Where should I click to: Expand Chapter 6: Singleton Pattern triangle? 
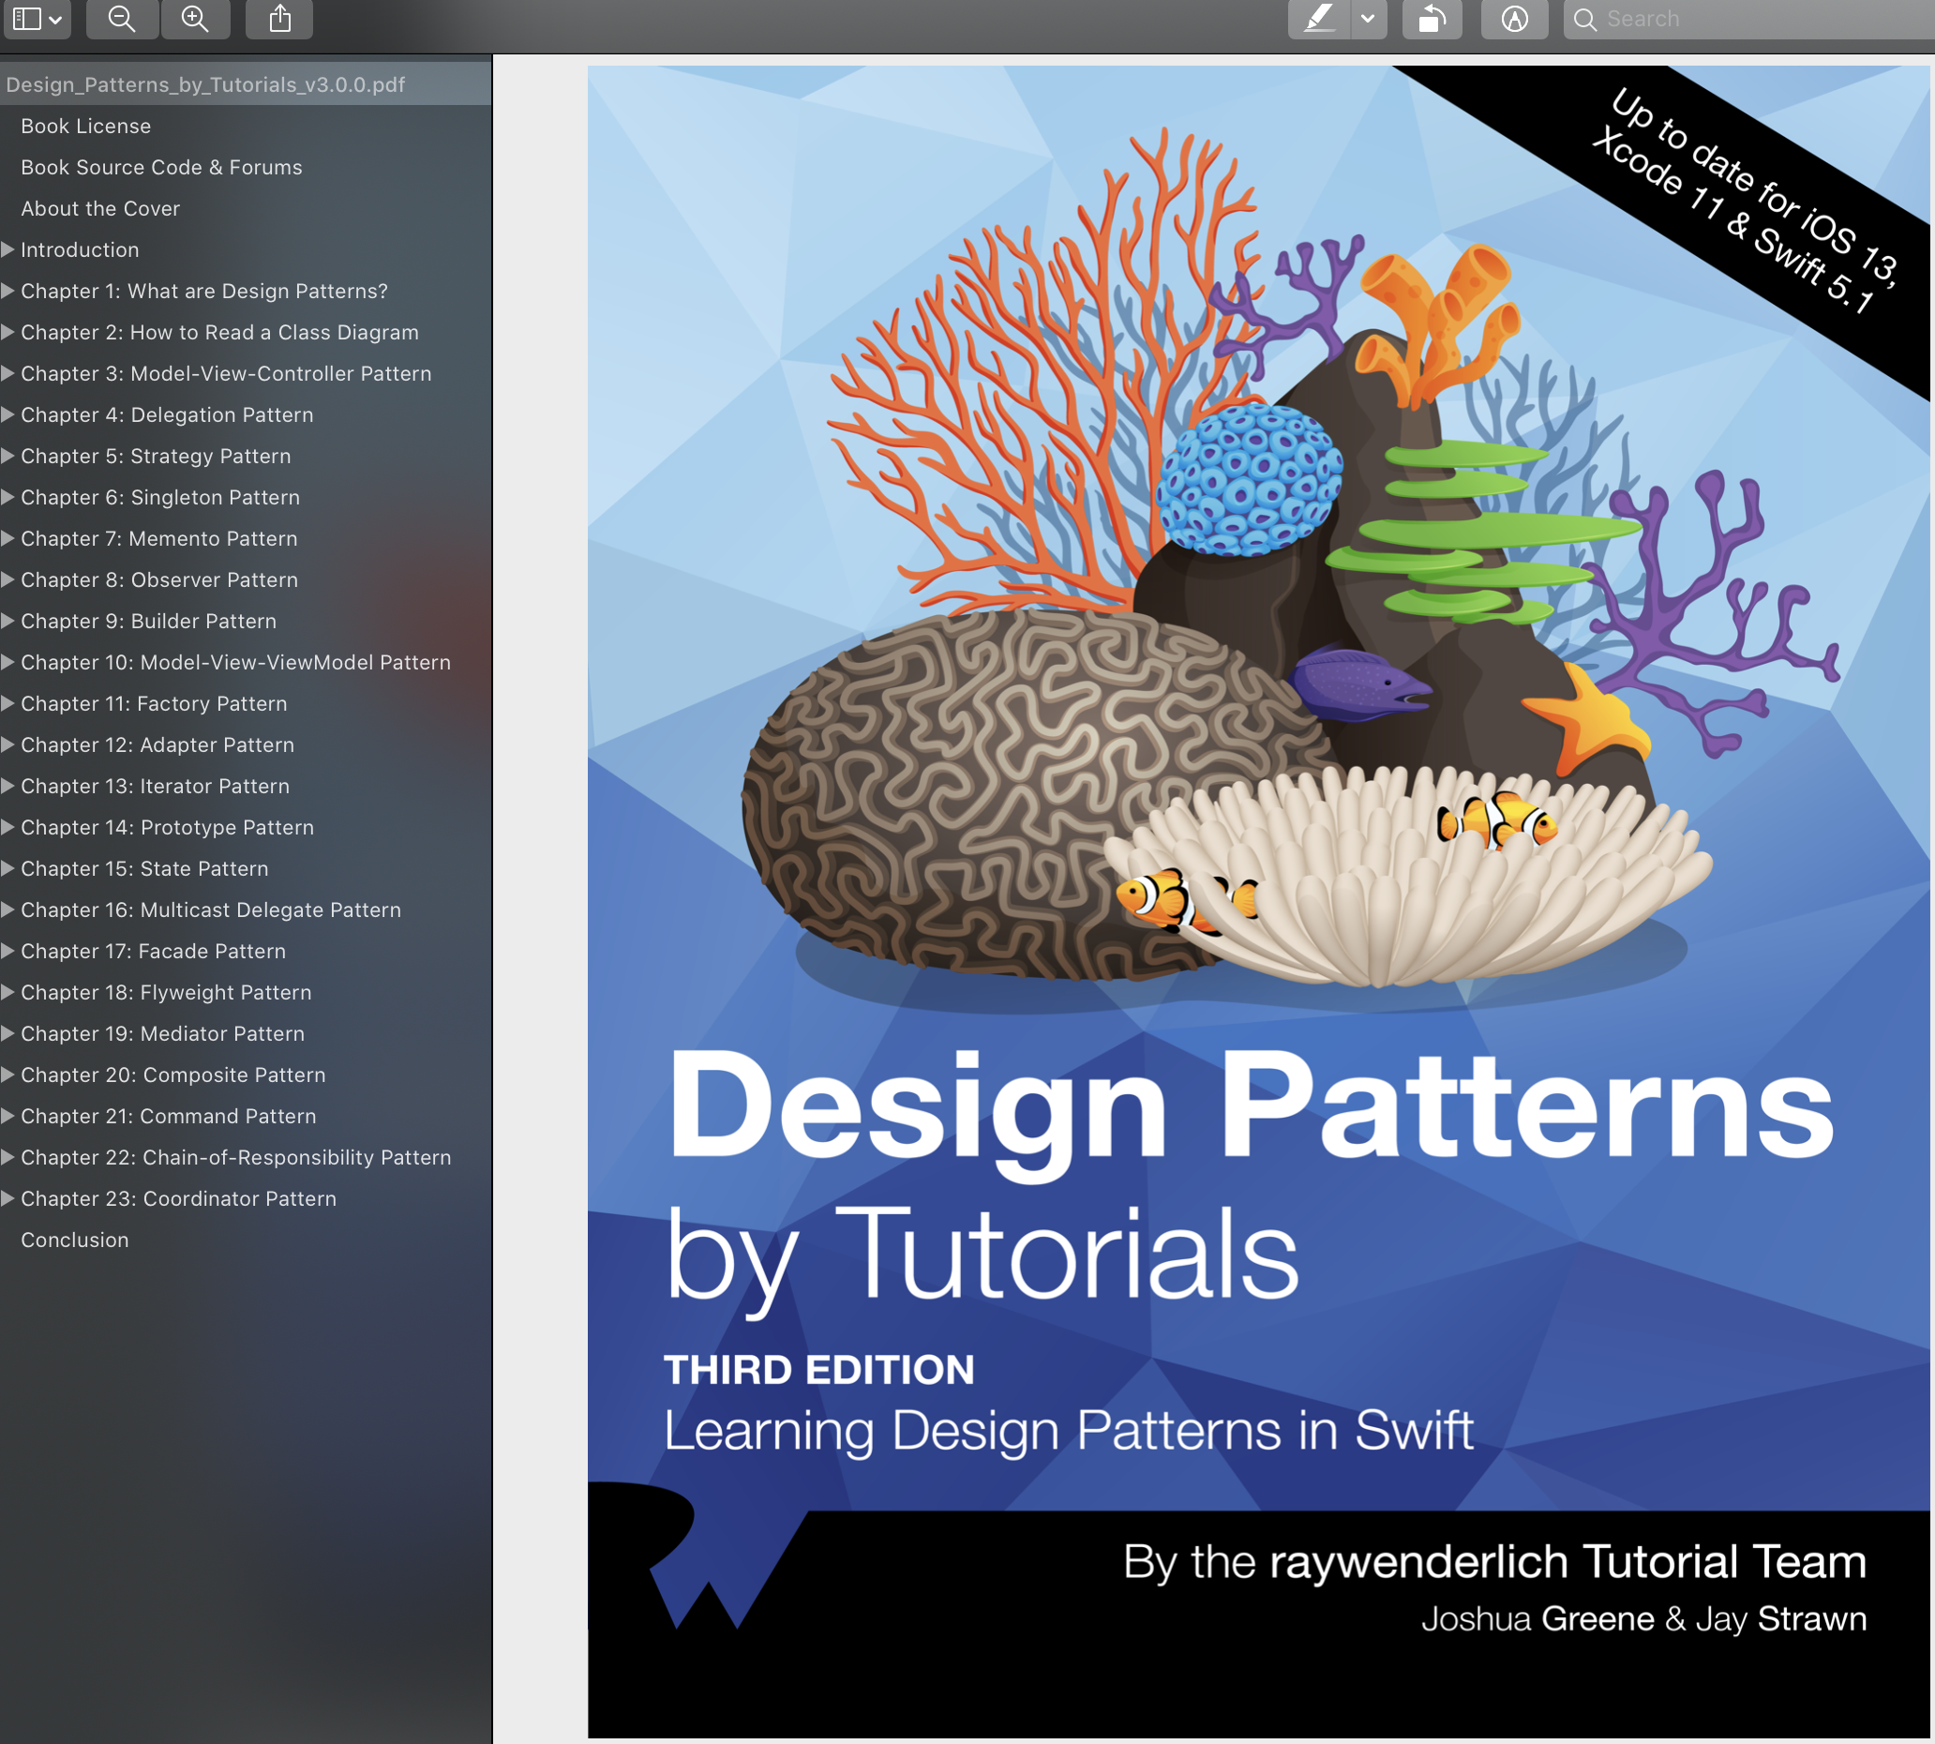(7, 496)
